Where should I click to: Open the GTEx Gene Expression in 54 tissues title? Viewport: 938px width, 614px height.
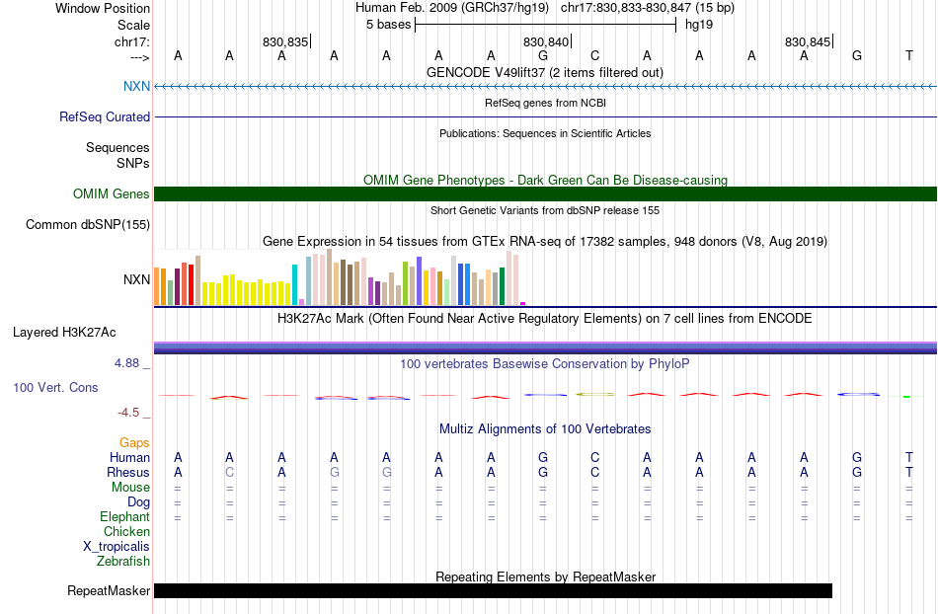pos(545,242)
